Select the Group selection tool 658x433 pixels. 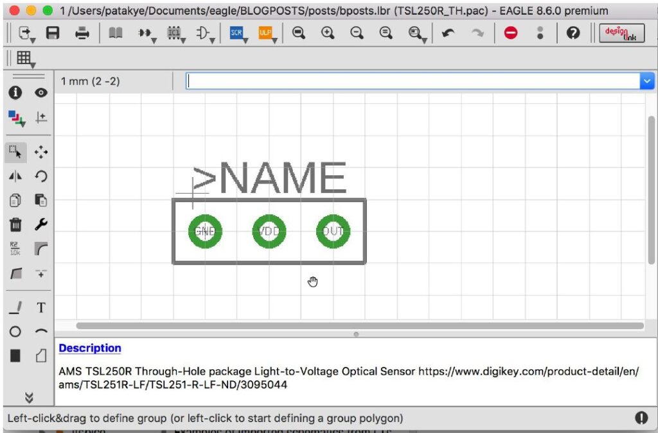point(15,152)
